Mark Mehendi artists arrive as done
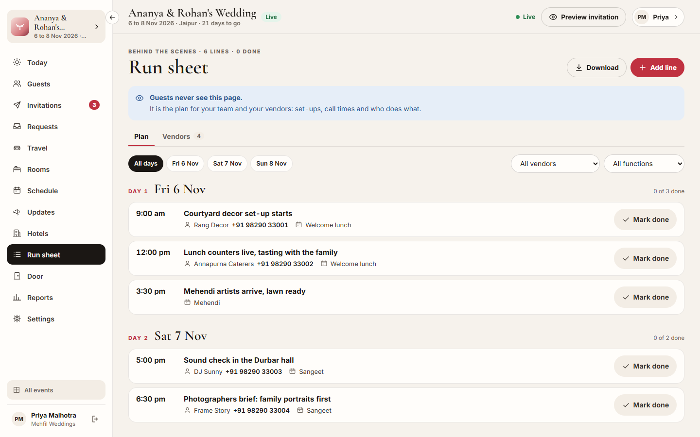This screenshot has height=437, width=700. [645, 297]
